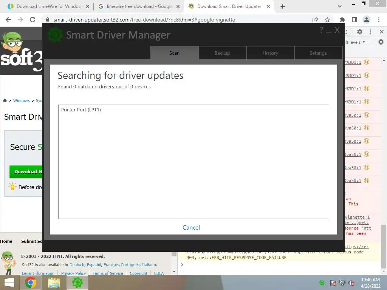Switch site language to Español
The width and height of the screenshot is (387, 290).
94,265
